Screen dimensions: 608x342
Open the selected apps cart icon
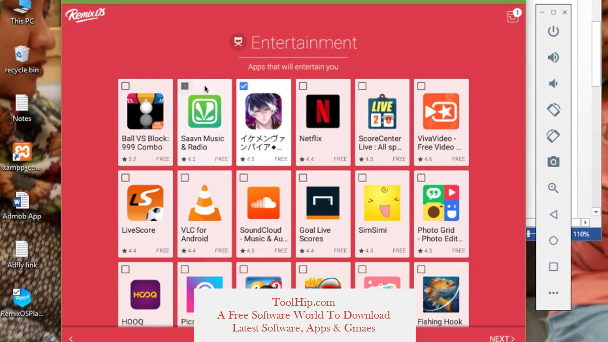513,16
